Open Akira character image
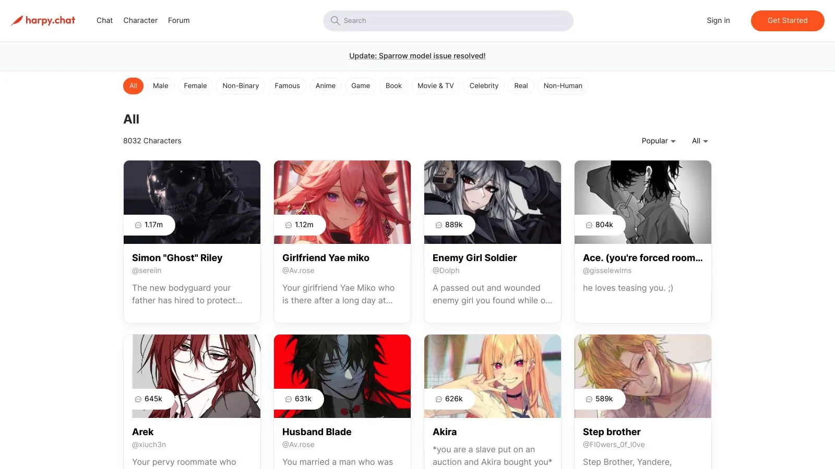This screenshot has width=835, height=469. (x=493, y=376)
